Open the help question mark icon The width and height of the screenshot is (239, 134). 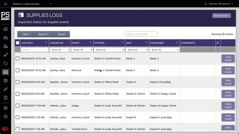6,117
